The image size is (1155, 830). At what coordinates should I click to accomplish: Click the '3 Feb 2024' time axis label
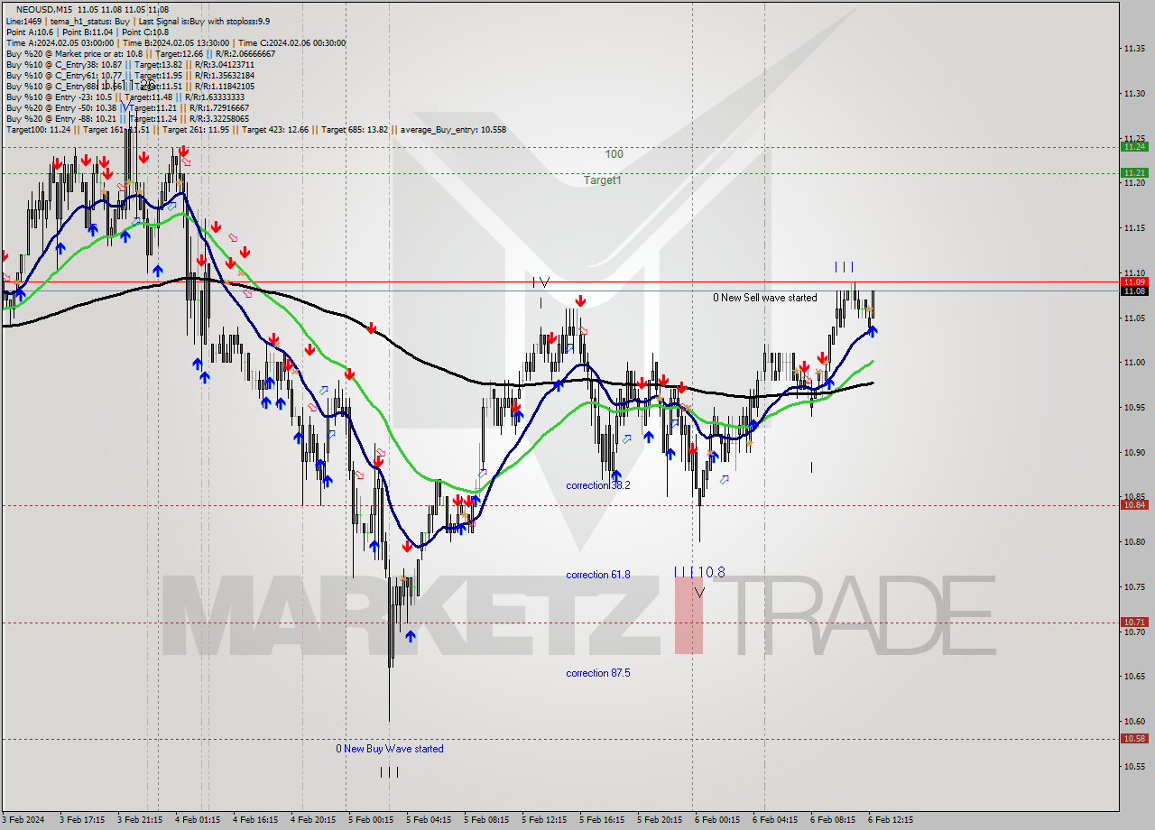(23, 820)
